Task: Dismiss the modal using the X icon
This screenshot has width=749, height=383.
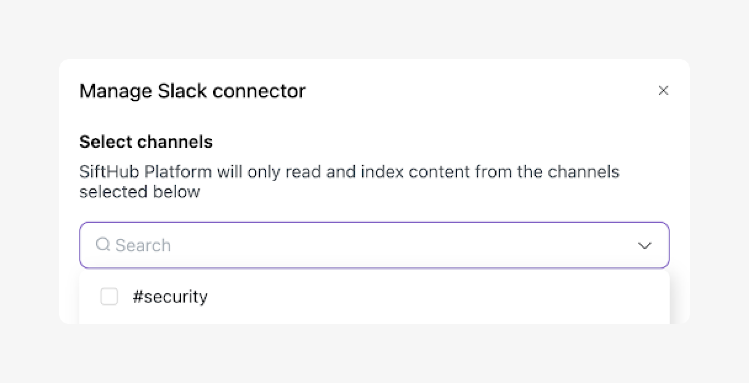Action: (663, 91)
